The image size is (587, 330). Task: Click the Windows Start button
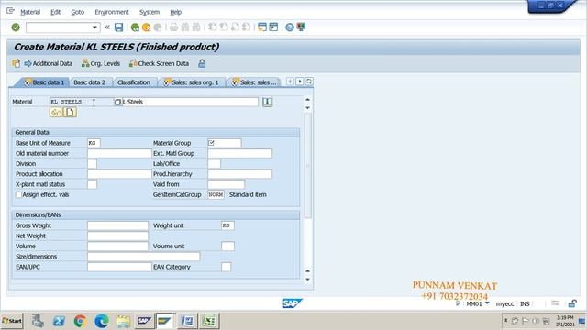(x=12, y=321)
